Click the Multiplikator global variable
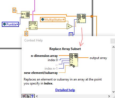The image size is (115, 98). [53, 19]
